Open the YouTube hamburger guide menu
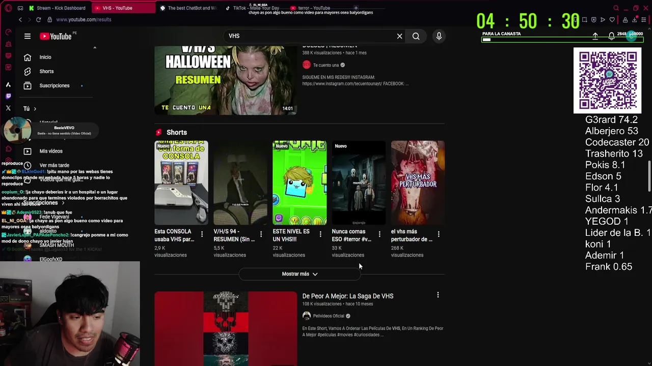 pos(28,36)
